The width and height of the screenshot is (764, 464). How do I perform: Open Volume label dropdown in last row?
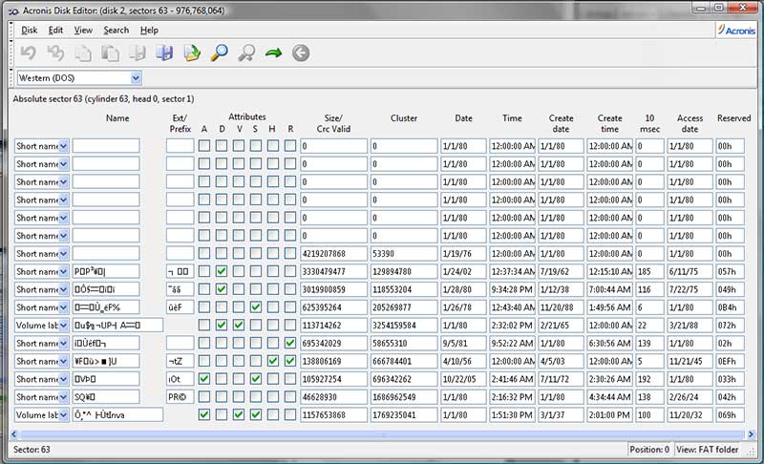(63, 414)
